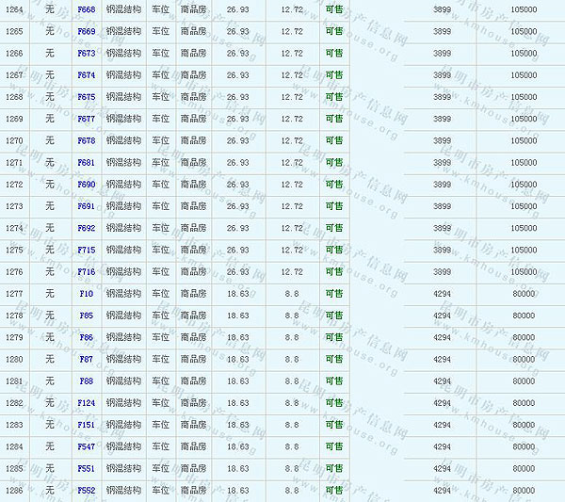The width and height of the screenshot is (565, 502).
Task: Open unit F715 details
Action: pyautogui.click(x=86, y=250)
